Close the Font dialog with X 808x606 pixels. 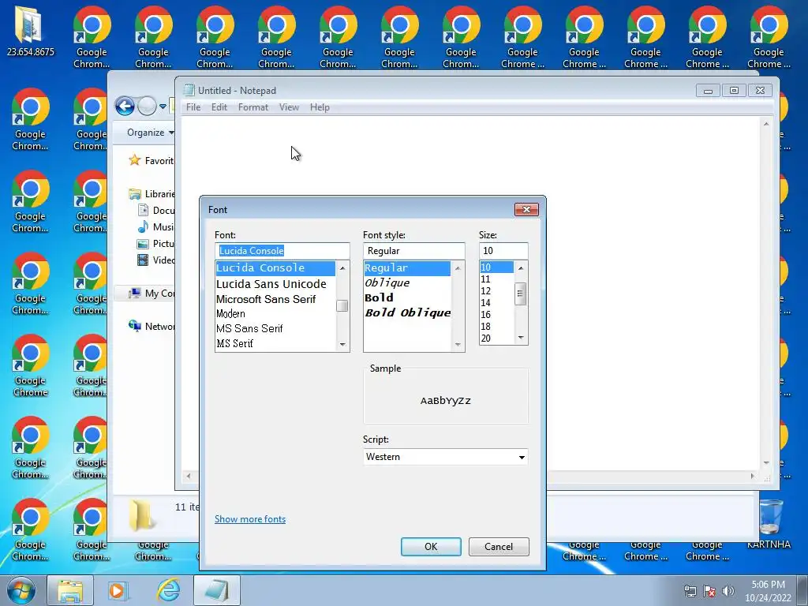526,209
